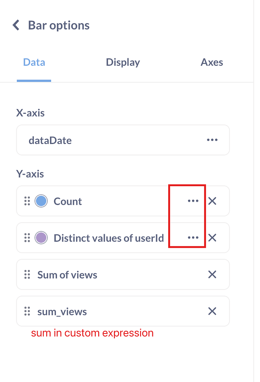
Task: Grab the drag handle of Sum of views
Action: pos(27,275)
